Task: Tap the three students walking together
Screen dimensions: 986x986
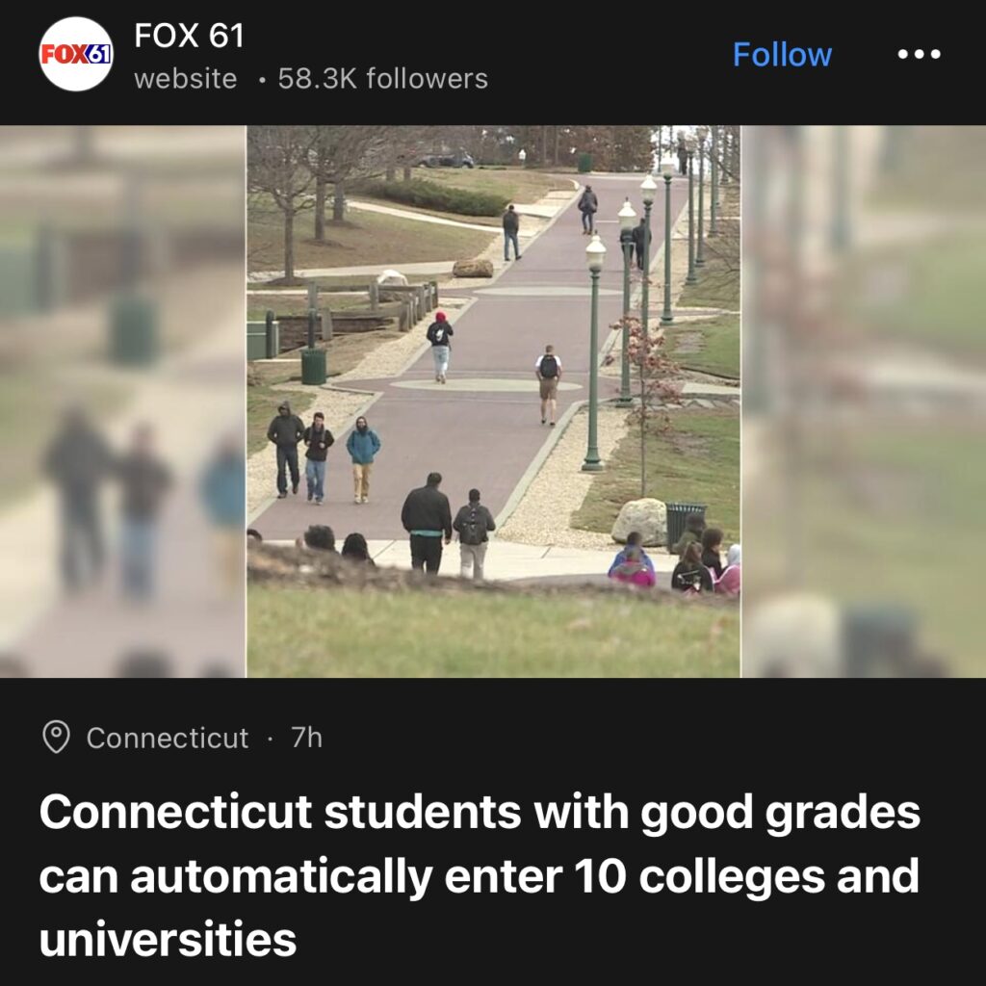Action: (324, 454)
